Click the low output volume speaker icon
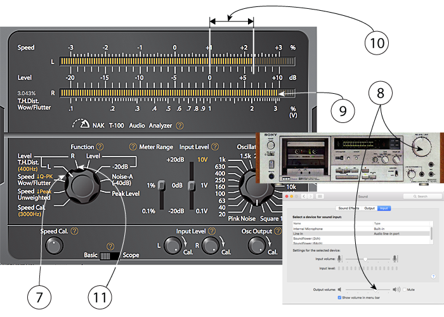This screenshot has width=444, height=317. pos(339,289)
